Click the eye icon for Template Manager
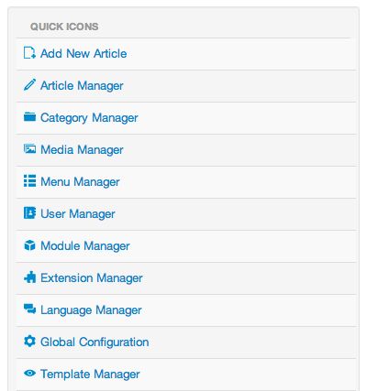Viewport: 367px width, 391px height. click(x=29, y=373)
